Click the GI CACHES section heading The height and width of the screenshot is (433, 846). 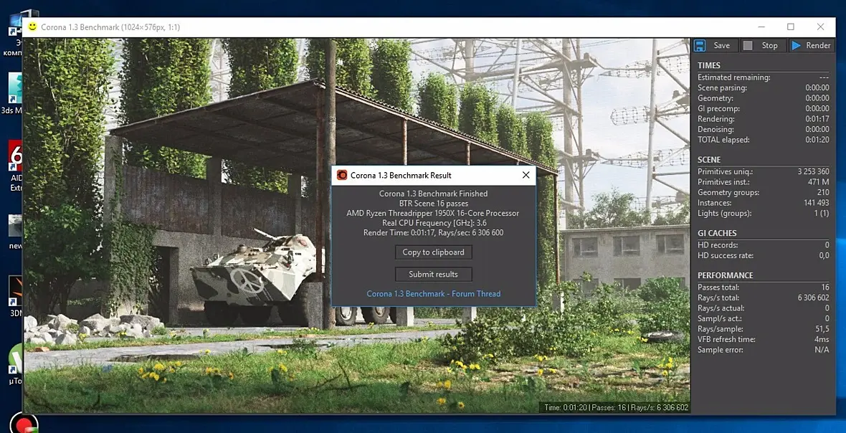coord(717,233)
